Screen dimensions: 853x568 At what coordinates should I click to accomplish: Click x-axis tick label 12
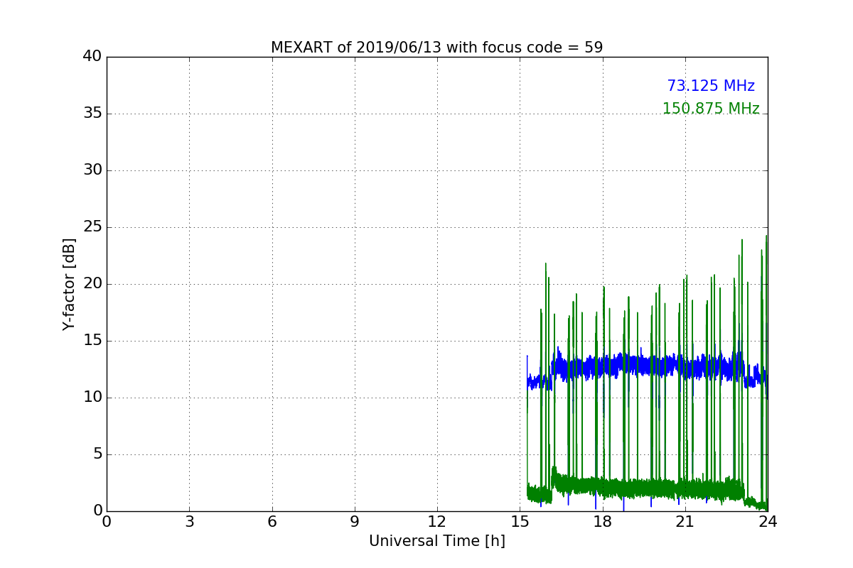coord(437,522)
